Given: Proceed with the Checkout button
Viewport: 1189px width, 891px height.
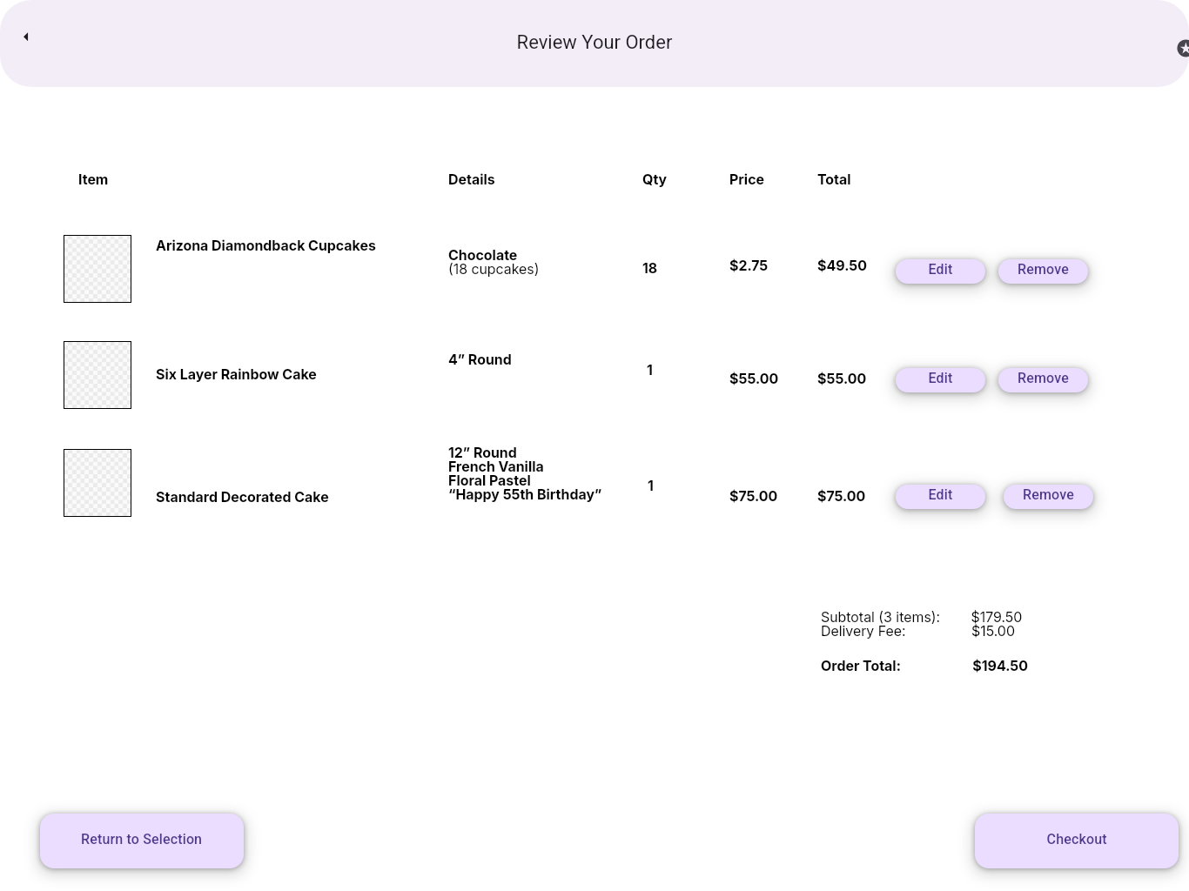Looking at the screenshot, I should pos(1077,840).
